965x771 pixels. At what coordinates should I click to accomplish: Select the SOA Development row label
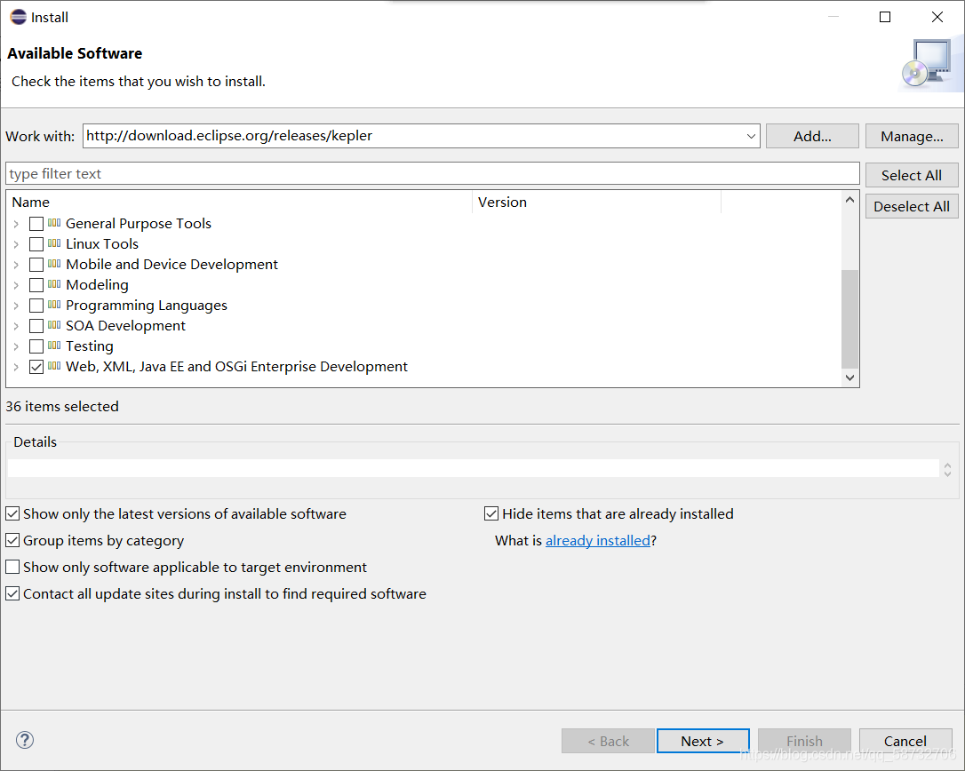125,325
